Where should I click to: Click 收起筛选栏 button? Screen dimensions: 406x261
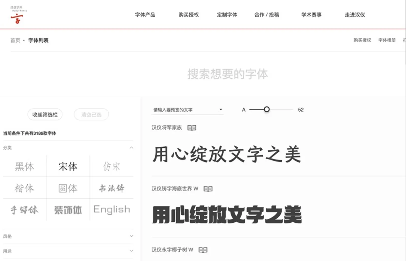pos(45,115)
